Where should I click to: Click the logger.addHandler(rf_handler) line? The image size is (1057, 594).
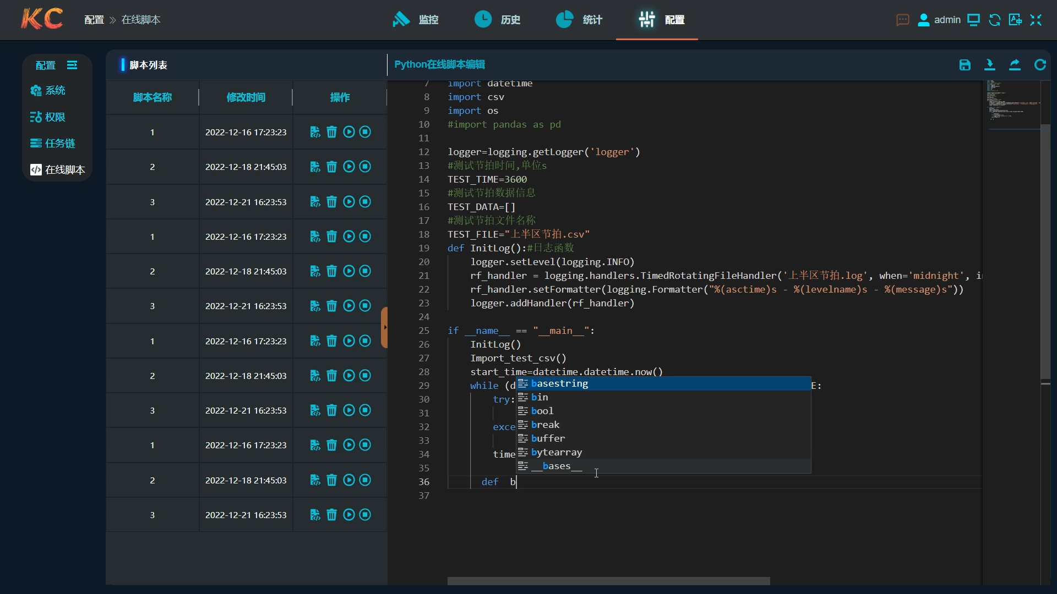click(x=552, y=303)
